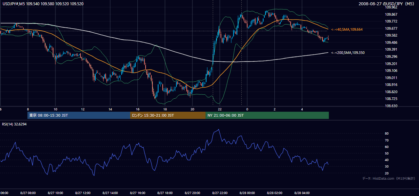Click the '8/27 10:00' bottom time label

(x=55, y=193)
